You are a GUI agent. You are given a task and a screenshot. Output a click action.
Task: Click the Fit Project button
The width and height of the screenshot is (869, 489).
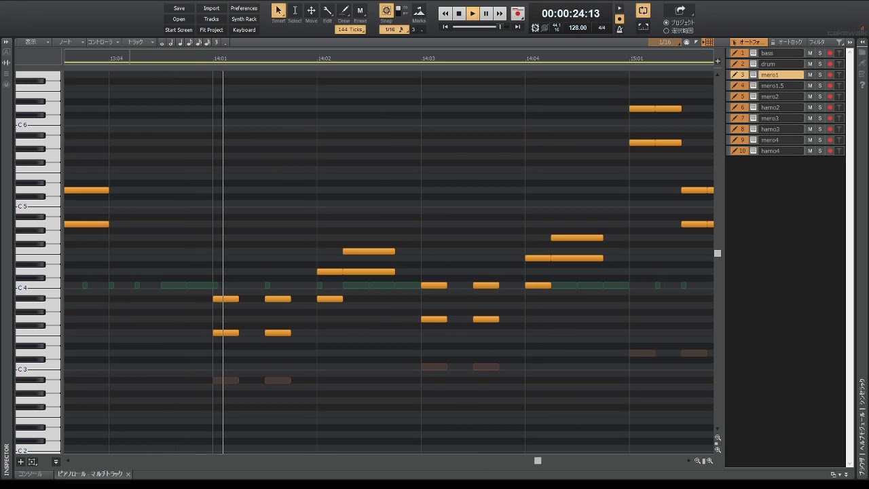(211, 30)
